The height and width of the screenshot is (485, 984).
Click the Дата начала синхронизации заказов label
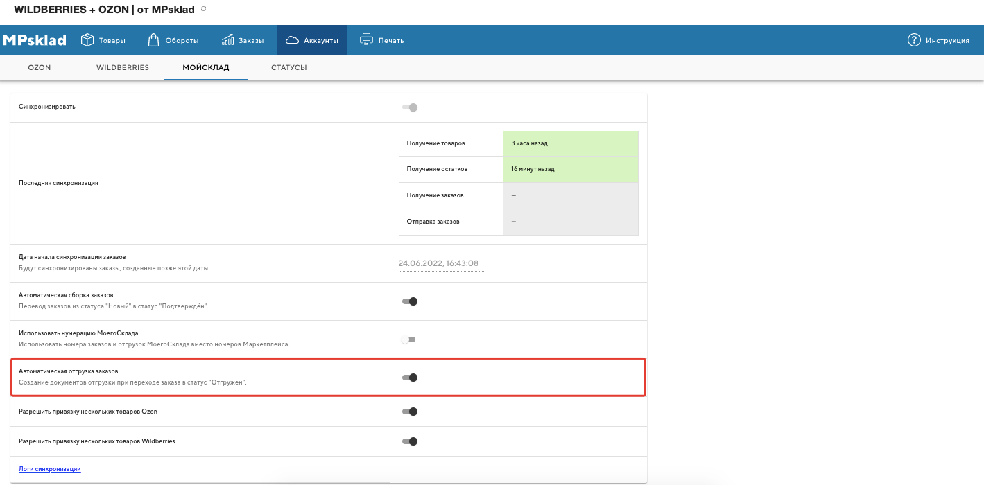coord(72,257)
